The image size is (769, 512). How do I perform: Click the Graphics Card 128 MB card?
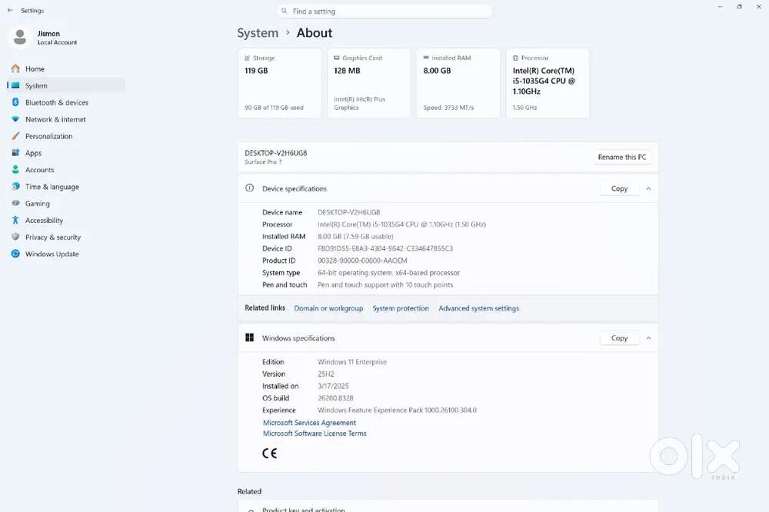(x=369, y=83)
